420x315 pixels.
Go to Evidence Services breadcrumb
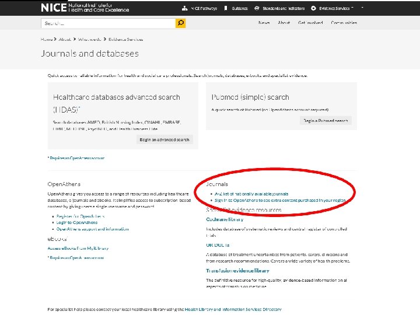click(x=125, y=40)
